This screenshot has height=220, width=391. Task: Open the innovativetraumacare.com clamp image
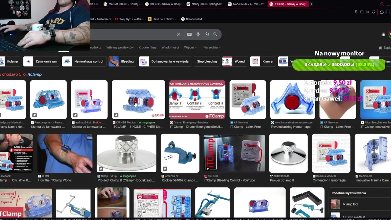coord(293,100)
